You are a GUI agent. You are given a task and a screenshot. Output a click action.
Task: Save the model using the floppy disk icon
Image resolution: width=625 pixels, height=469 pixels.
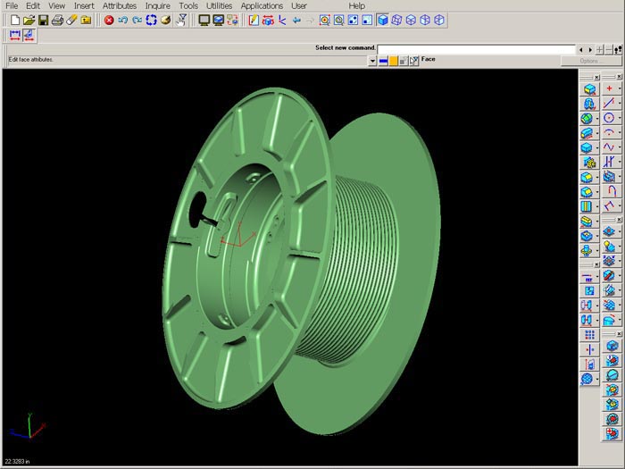[x=43, y=20]
